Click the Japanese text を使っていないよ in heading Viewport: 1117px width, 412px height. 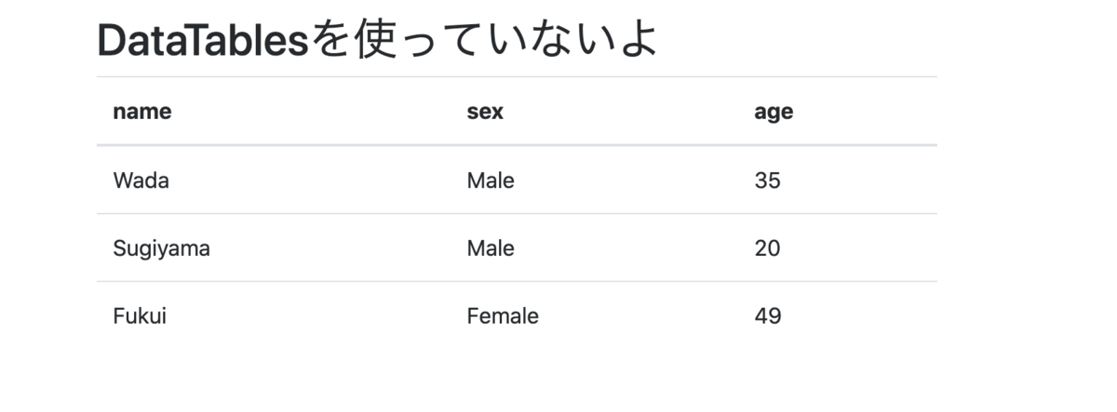483,40
